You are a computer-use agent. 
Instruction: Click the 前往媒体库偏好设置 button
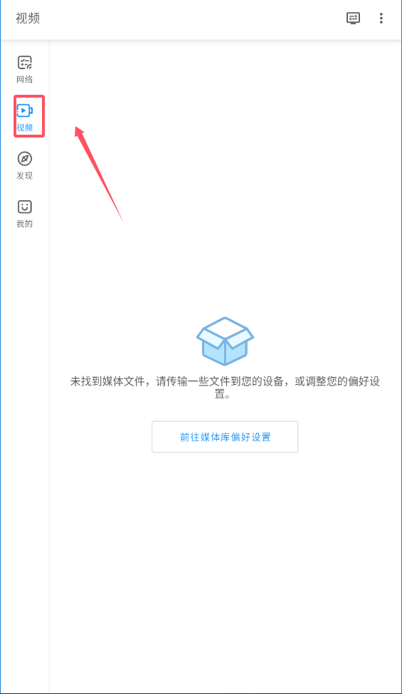[225, 437]
